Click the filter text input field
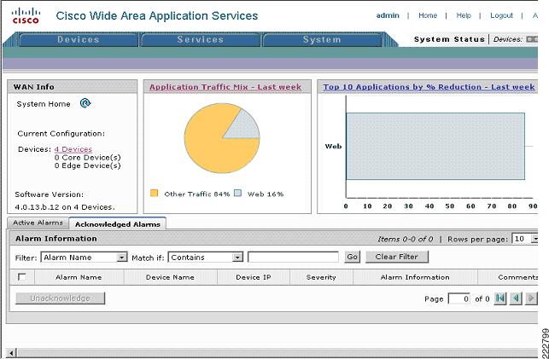The width and height of the screenshot is (549, 359). [293, 257]
